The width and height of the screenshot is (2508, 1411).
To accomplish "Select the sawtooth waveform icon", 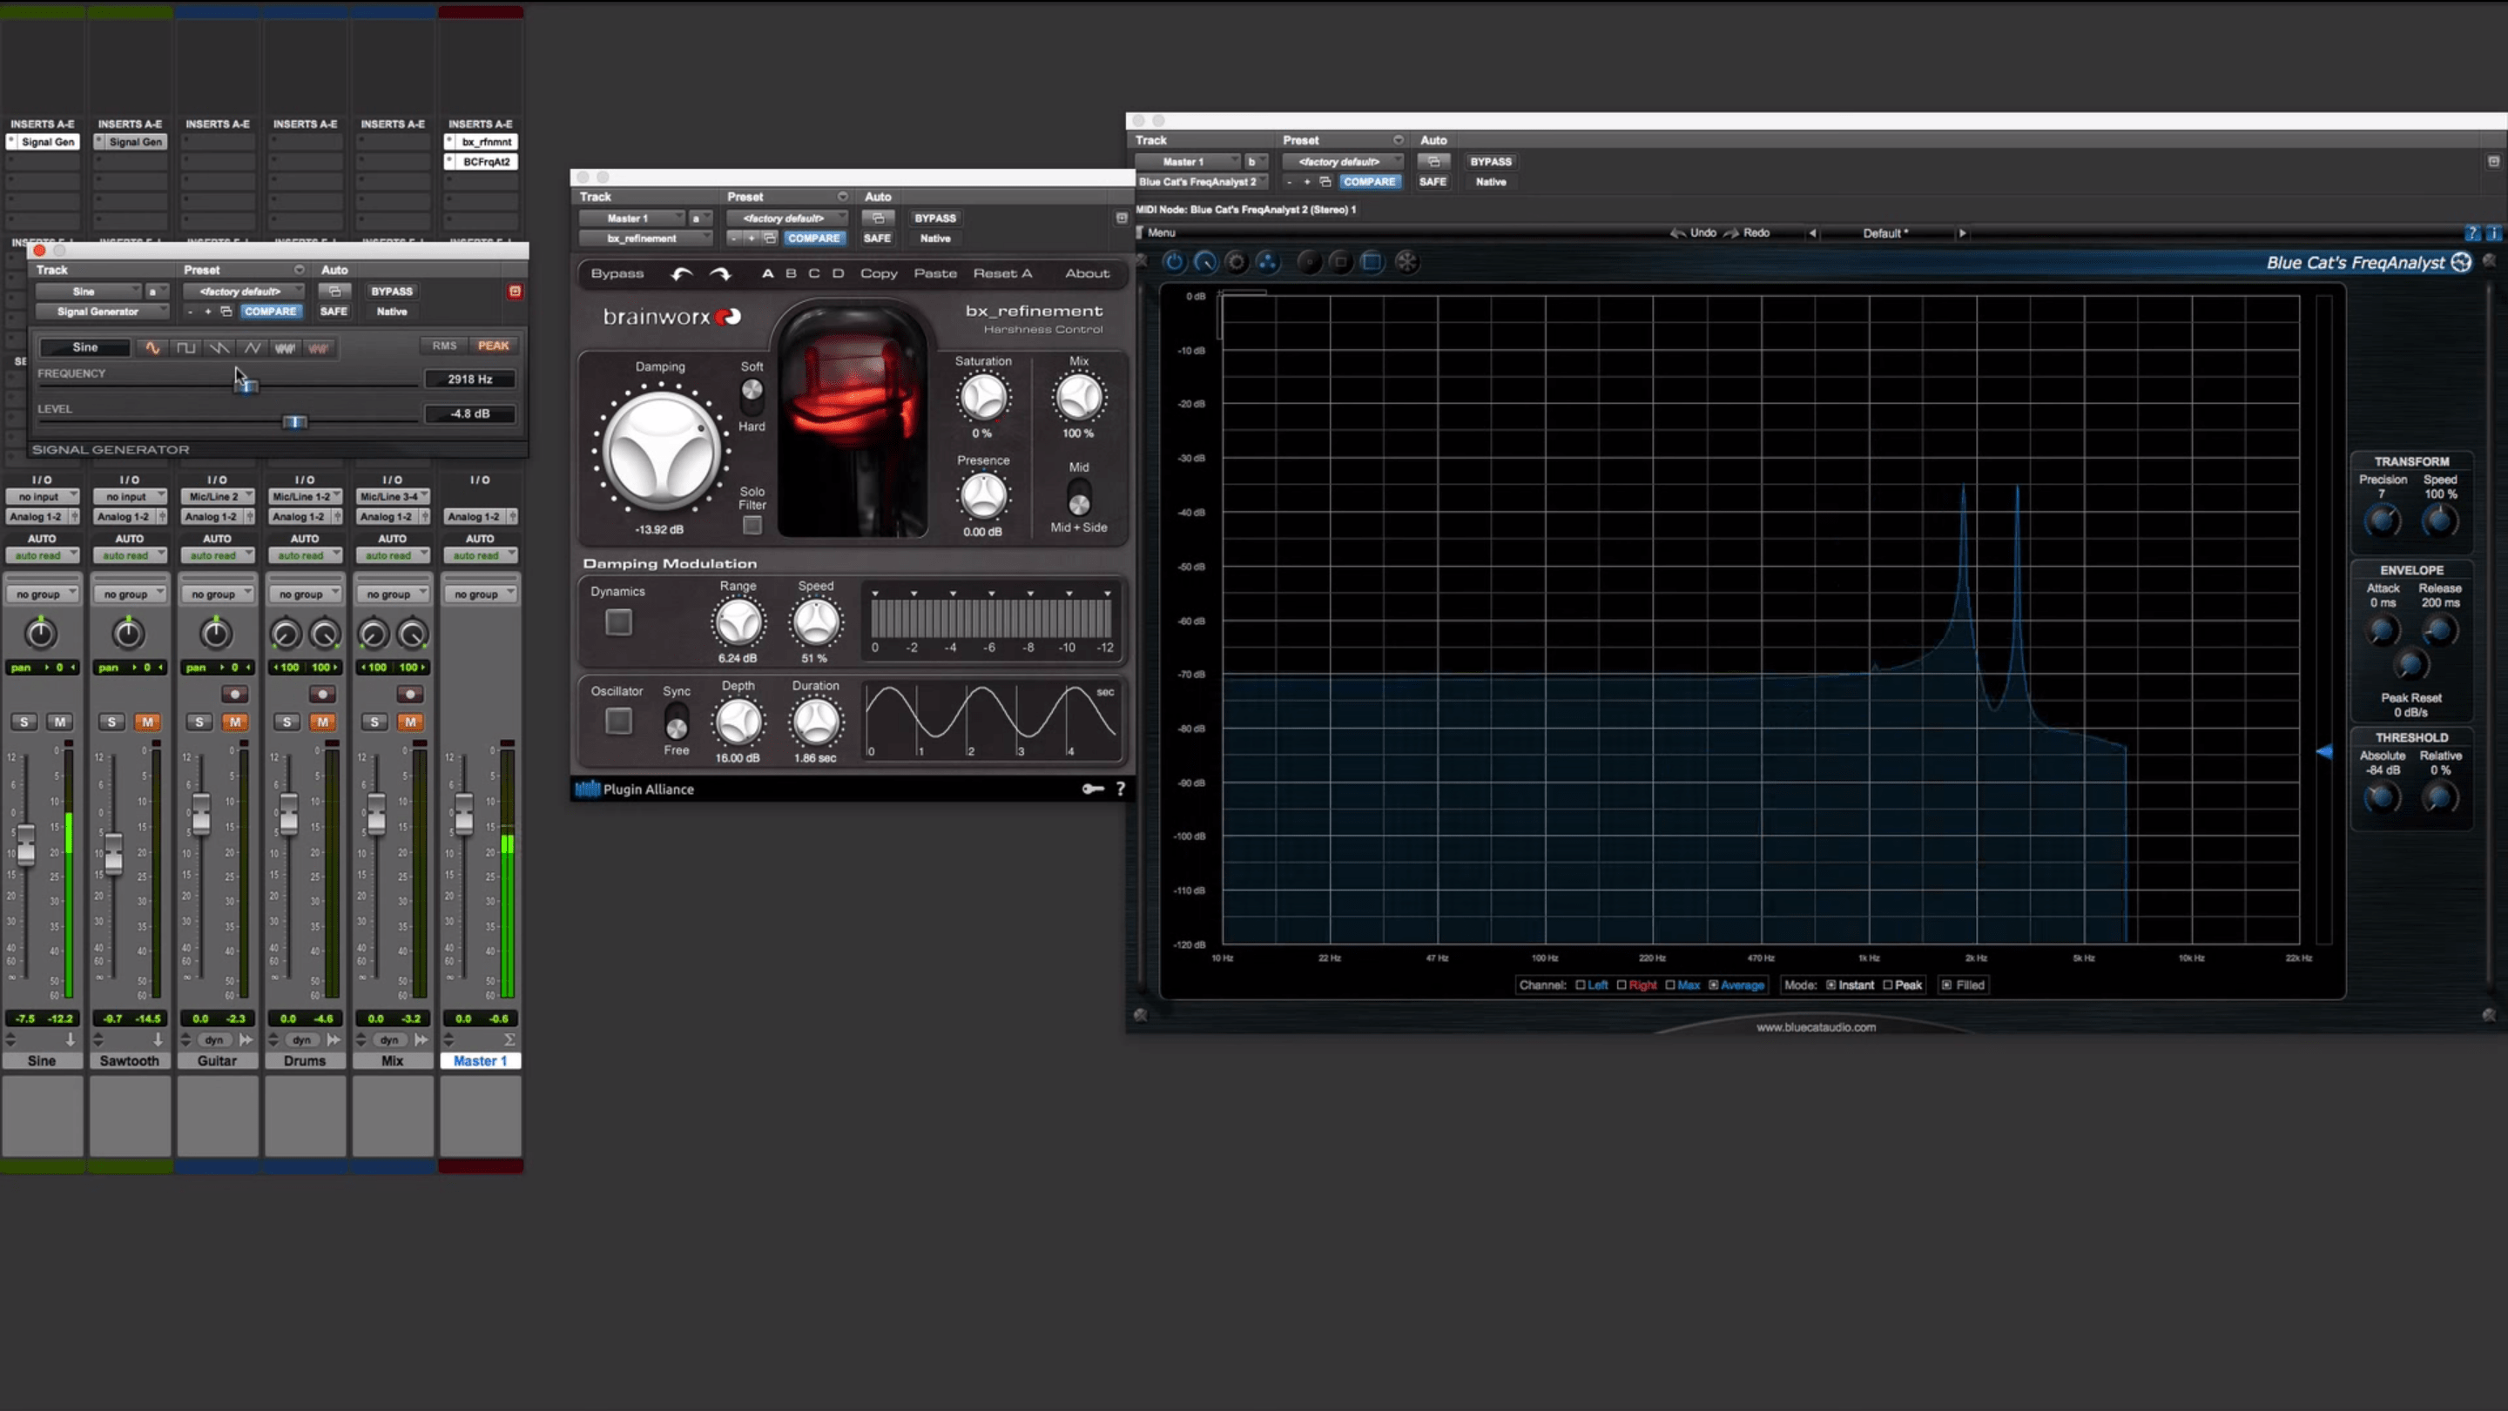I will 219,347.
